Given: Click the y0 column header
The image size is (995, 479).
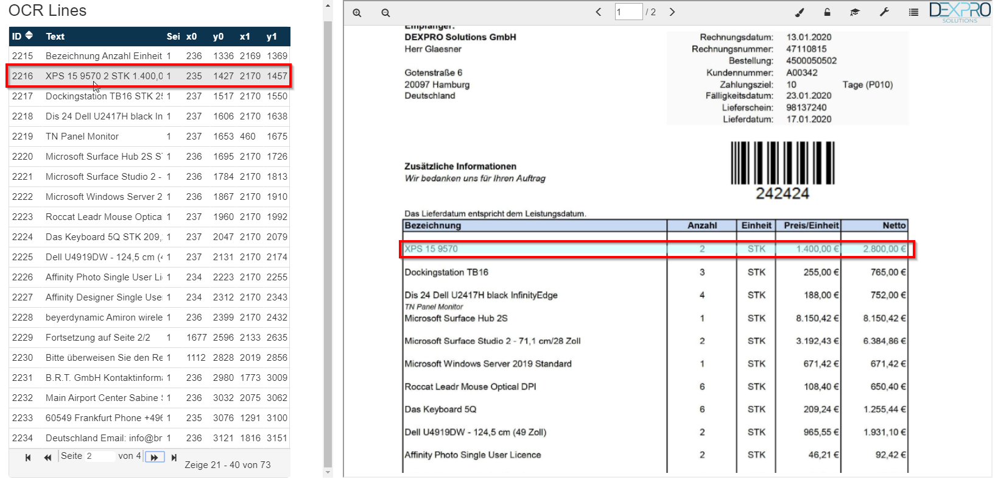Looking at the screenshot, I should 218,37.
